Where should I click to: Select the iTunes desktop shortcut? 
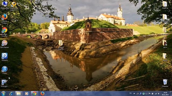click(x=5, y=70)
